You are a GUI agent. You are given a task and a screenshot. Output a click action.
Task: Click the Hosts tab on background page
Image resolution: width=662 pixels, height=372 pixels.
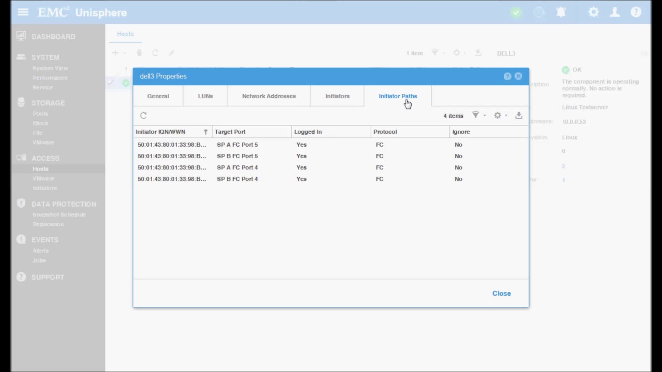pyautogui.click(x=125, y=34)
